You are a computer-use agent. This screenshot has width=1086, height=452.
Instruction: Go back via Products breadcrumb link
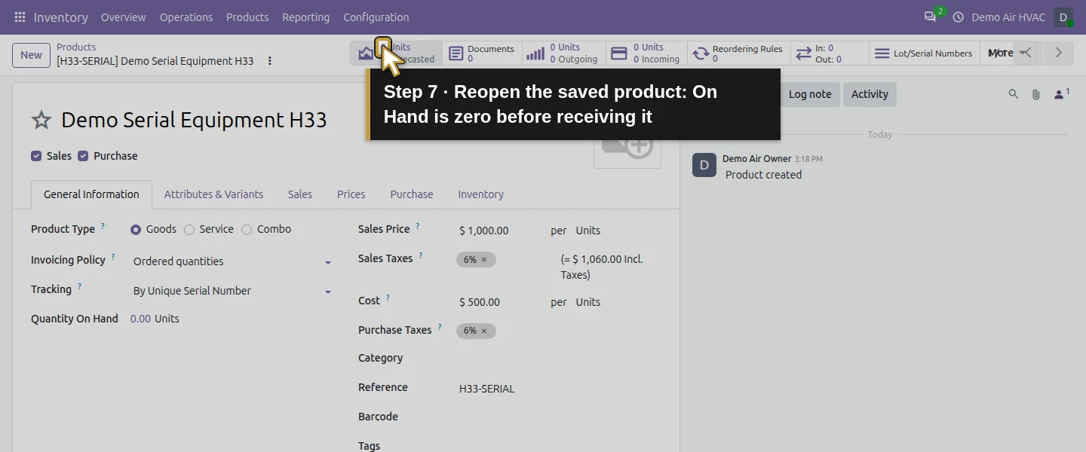click(76, 47)
